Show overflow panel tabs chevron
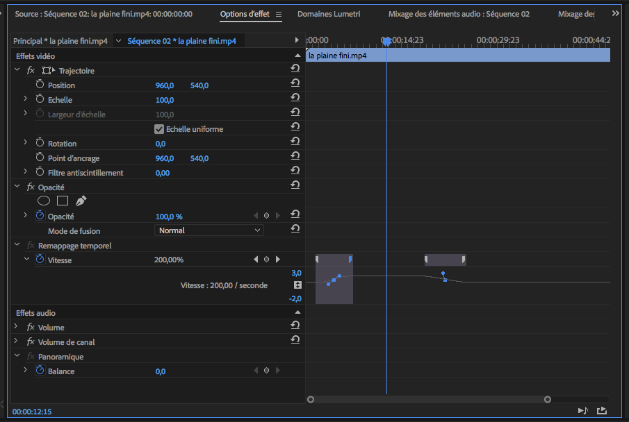 [x=615, y=14]
